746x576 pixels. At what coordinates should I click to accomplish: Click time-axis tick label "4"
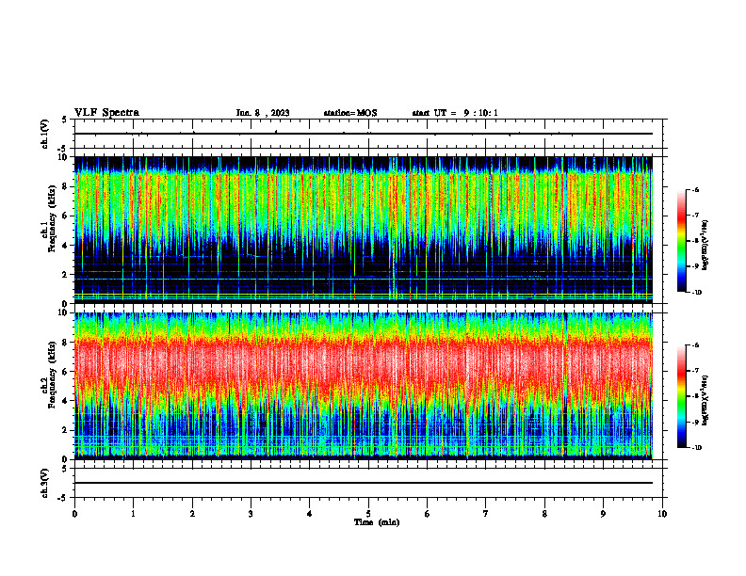[310, 514]
